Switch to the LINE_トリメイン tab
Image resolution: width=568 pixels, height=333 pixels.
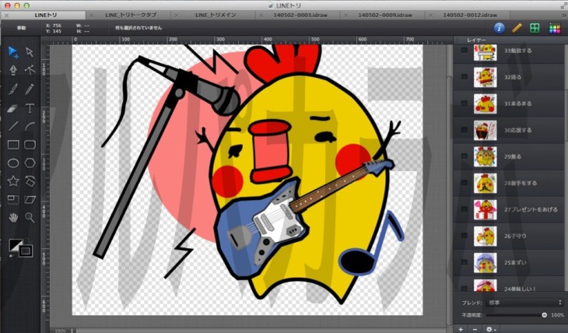pyautogui.click(x=216, y=16)
